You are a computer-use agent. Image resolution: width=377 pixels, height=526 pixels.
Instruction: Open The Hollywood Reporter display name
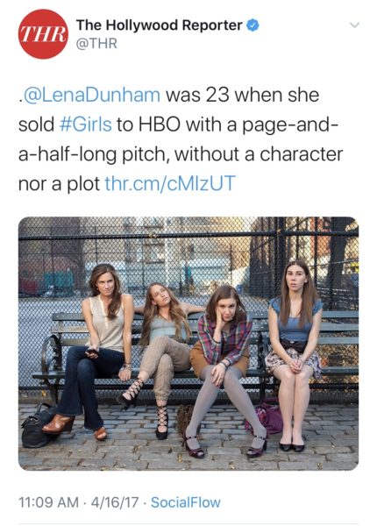pyautogui.click(x=159, y=25)
